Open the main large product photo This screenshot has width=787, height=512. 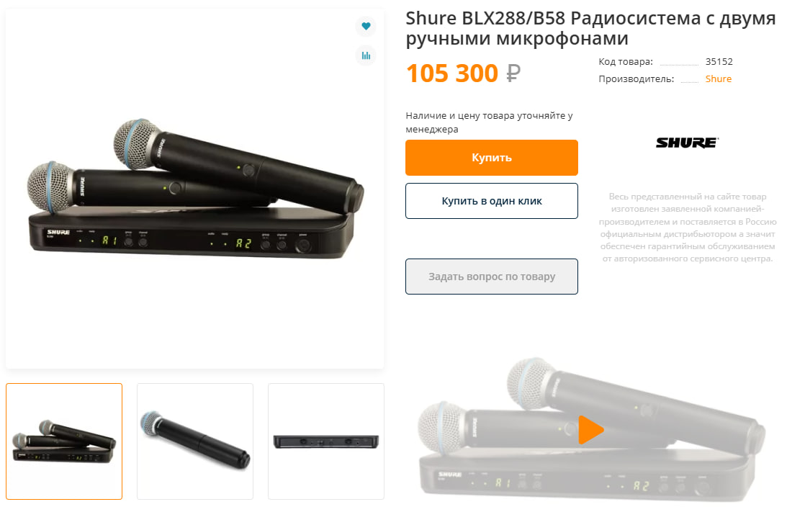point(195,189)
